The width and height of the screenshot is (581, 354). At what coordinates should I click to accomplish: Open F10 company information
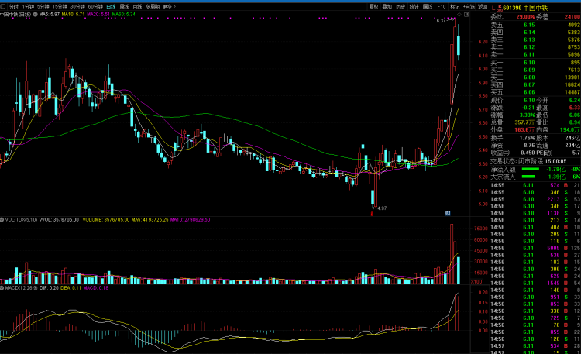pyautogui.click(x=441, y=6)
